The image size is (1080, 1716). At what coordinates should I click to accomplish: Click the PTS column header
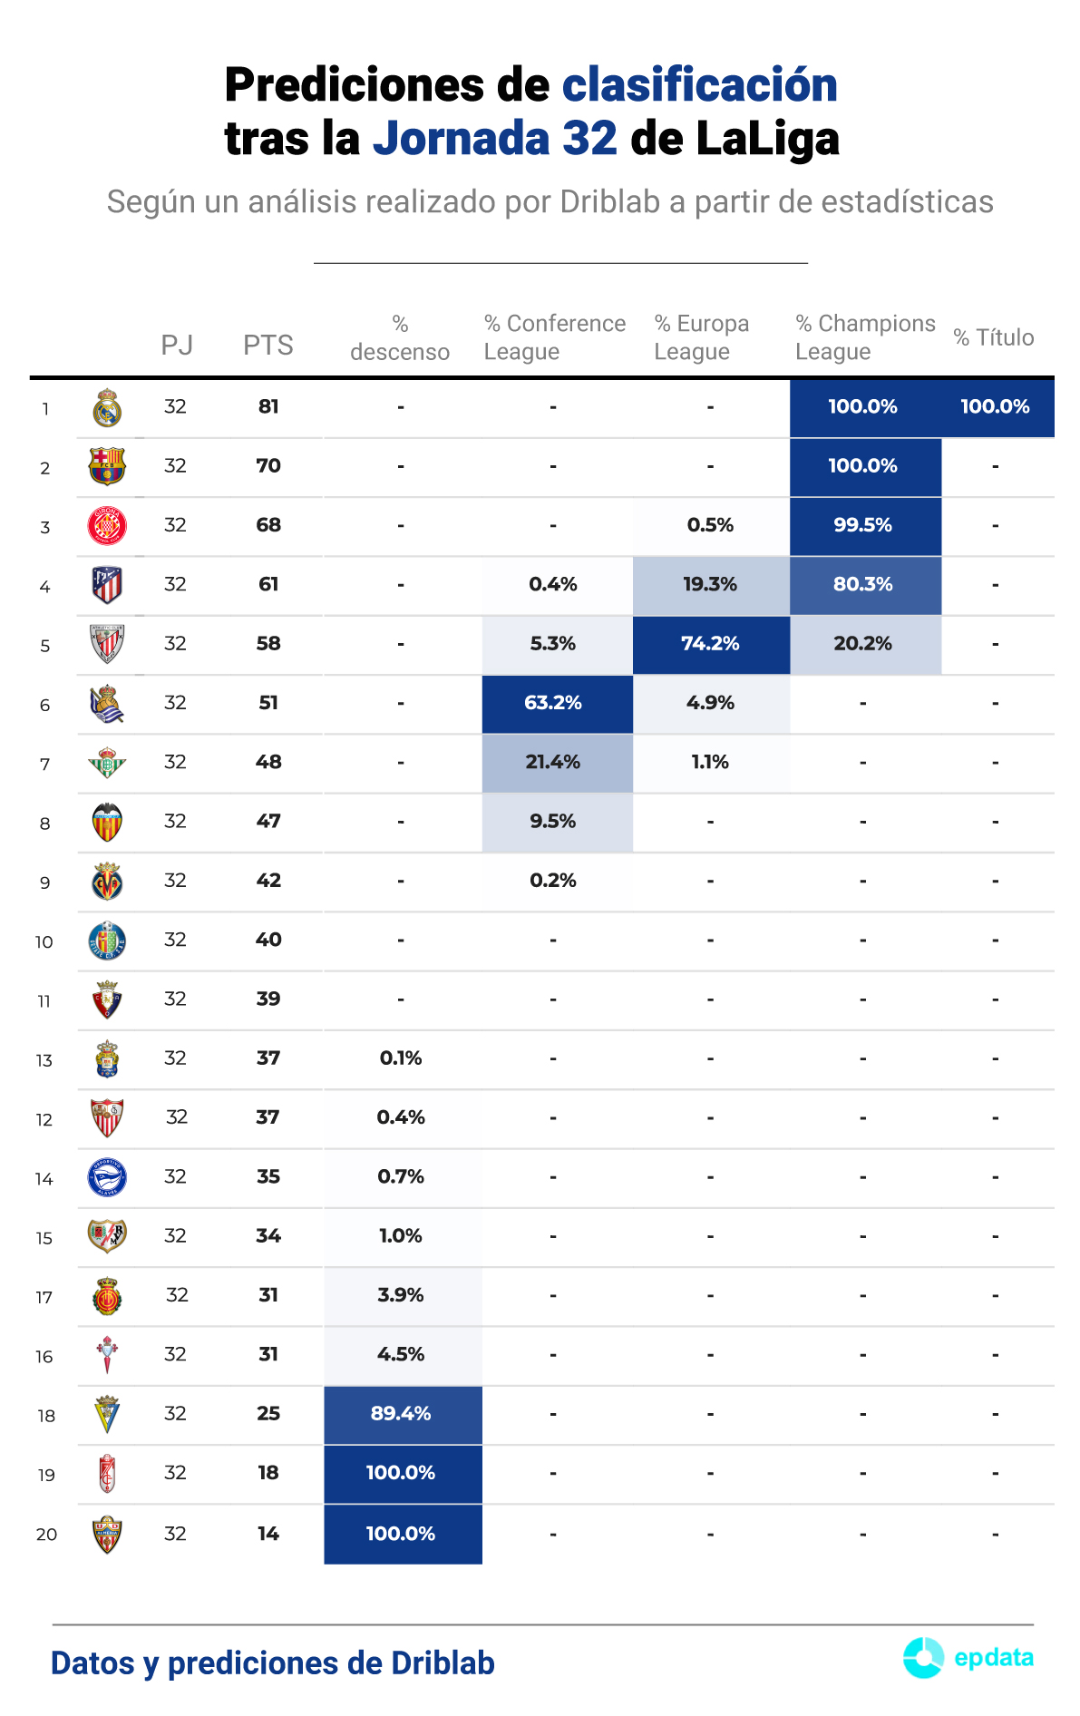268,345
